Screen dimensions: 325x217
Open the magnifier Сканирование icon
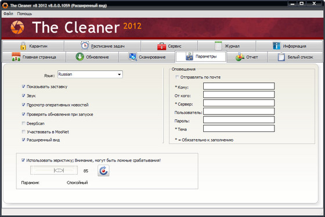point(133,56)
